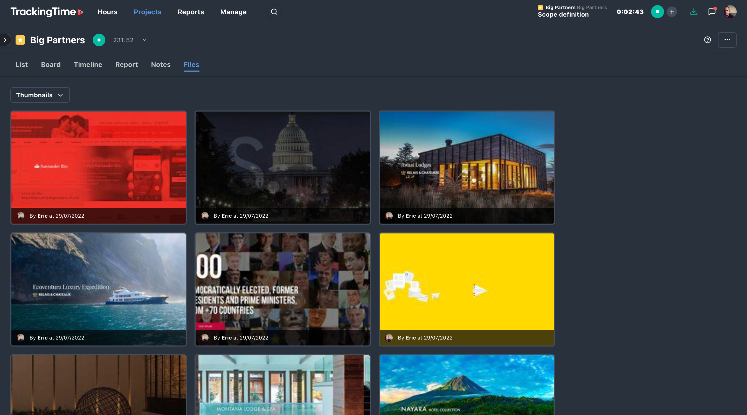Screen dimensions: 747x415
Task: Expand the 231:52 hours chevron
Action: coord(144,40)
